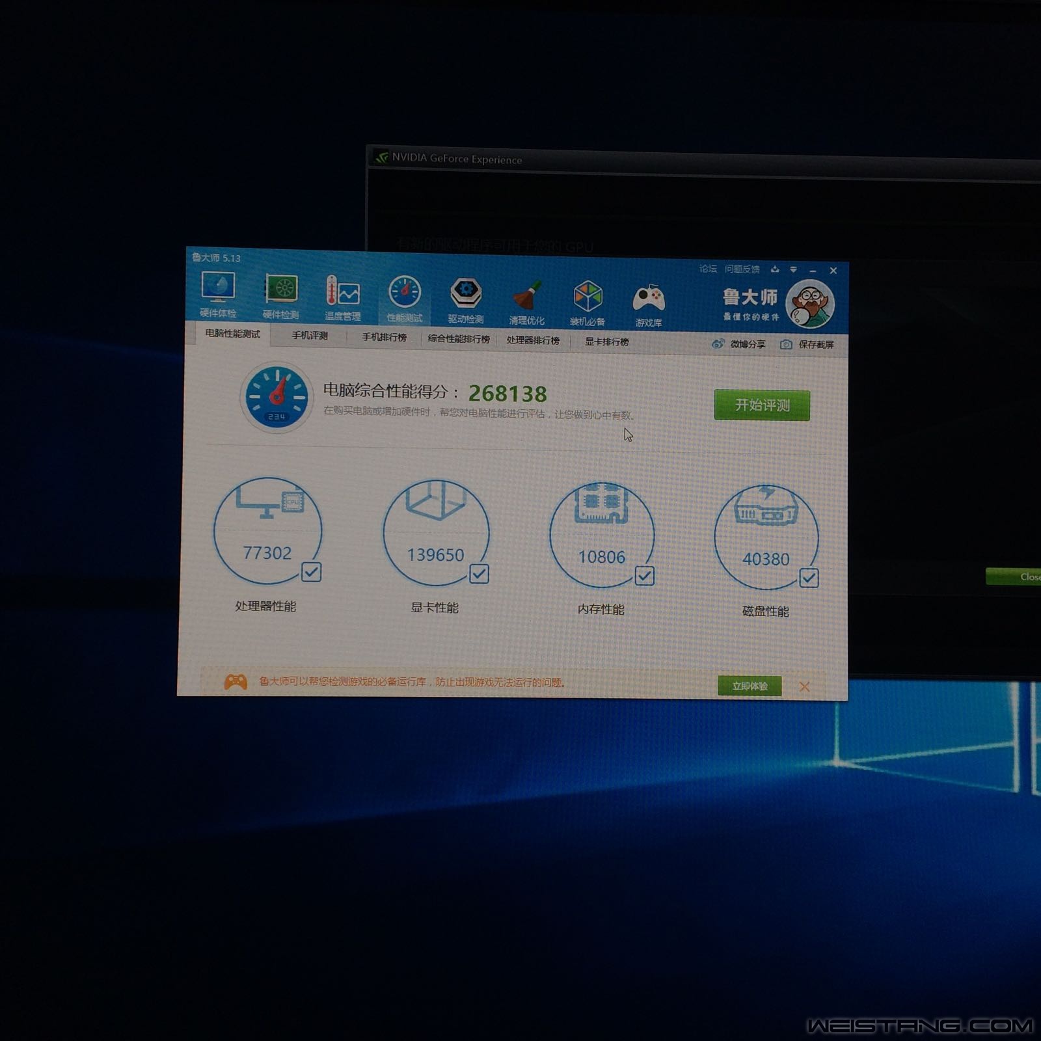Viewport: 1041px width, 1041px height.
Task: Click the 磁盘性能 label
Action: [x=766, y=611]
